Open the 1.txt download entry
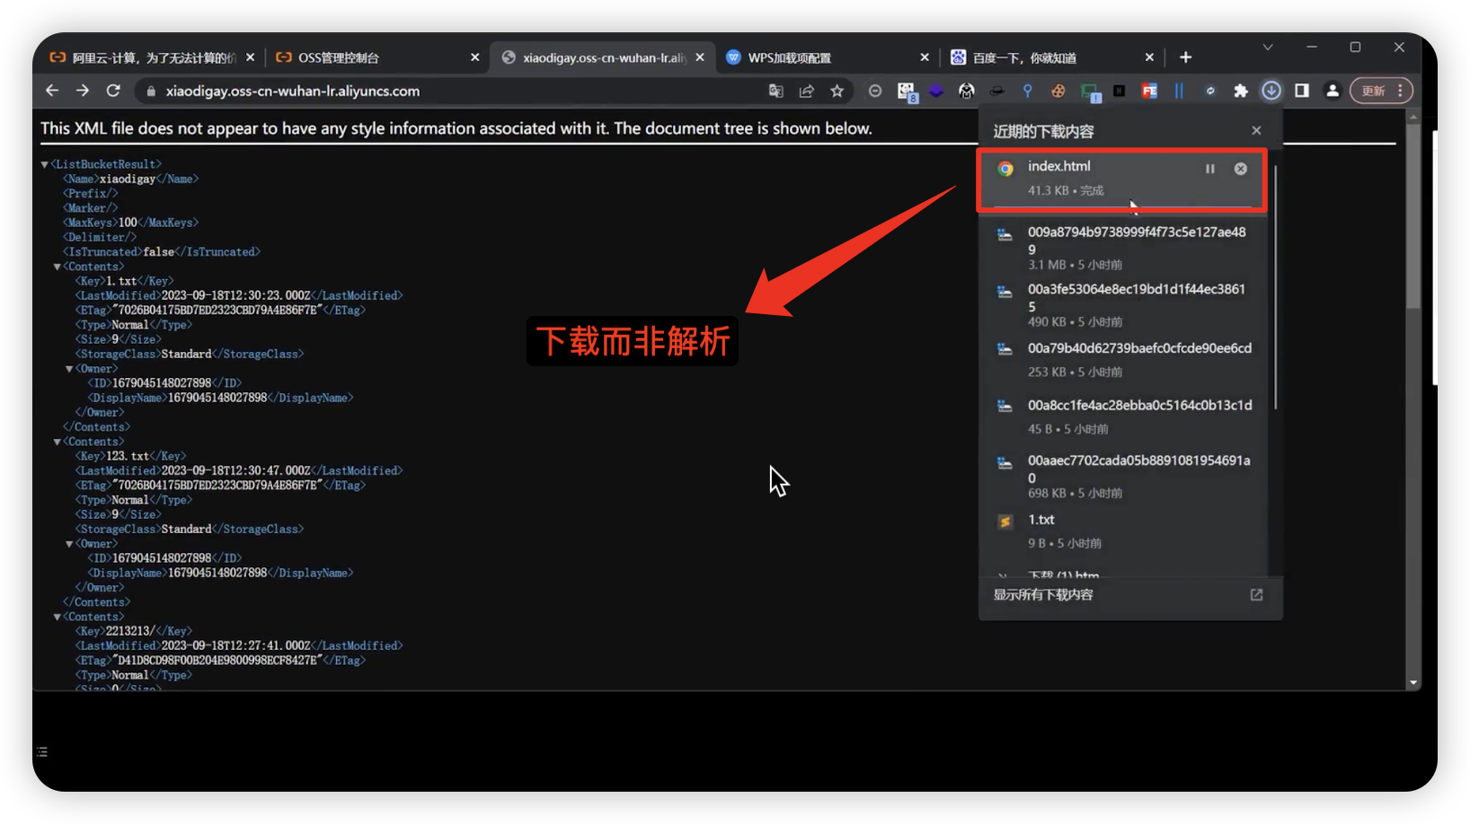This screenshot has width=1470, height=824. 1123,531
